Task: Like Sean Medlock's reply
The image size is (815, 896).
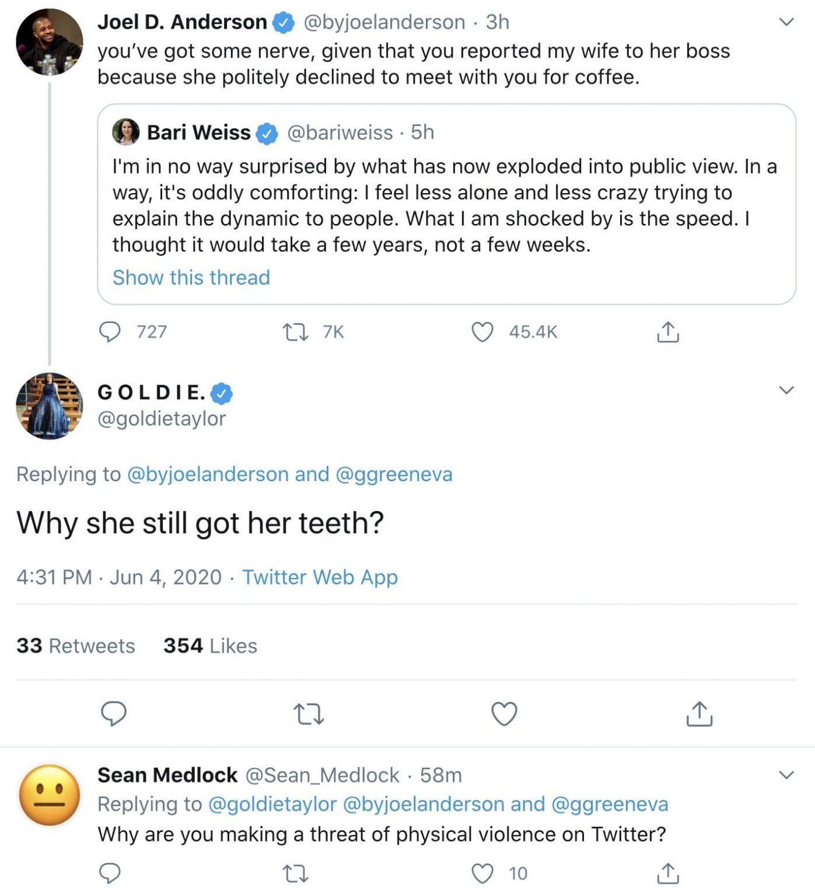Action: pos(482,873)
